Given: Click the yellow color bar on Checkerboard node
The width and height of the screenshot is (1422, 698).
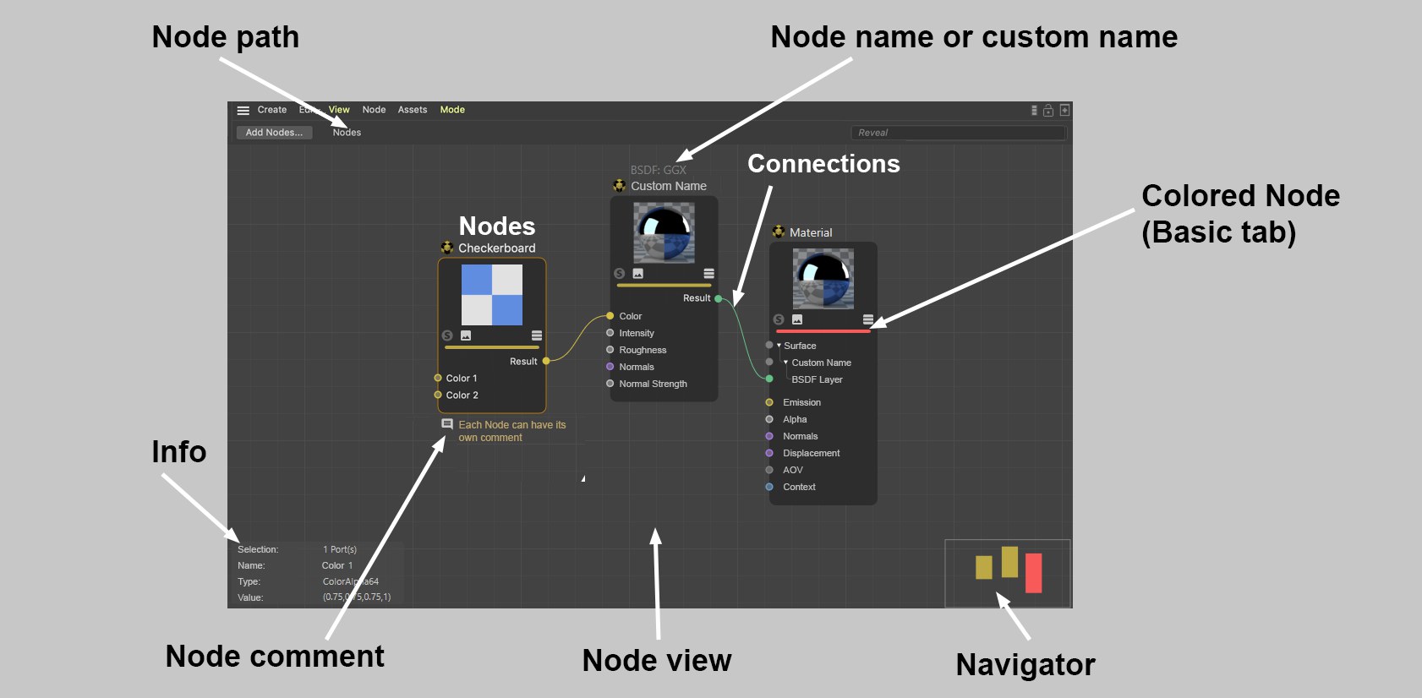Looking at the screenshot, I should click(492, 347).
